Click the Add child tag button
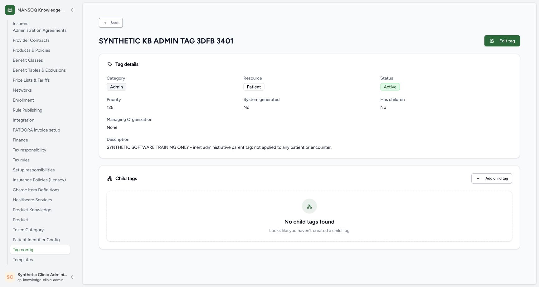Viewport: 539px width, 287px height. click(492, 179)
